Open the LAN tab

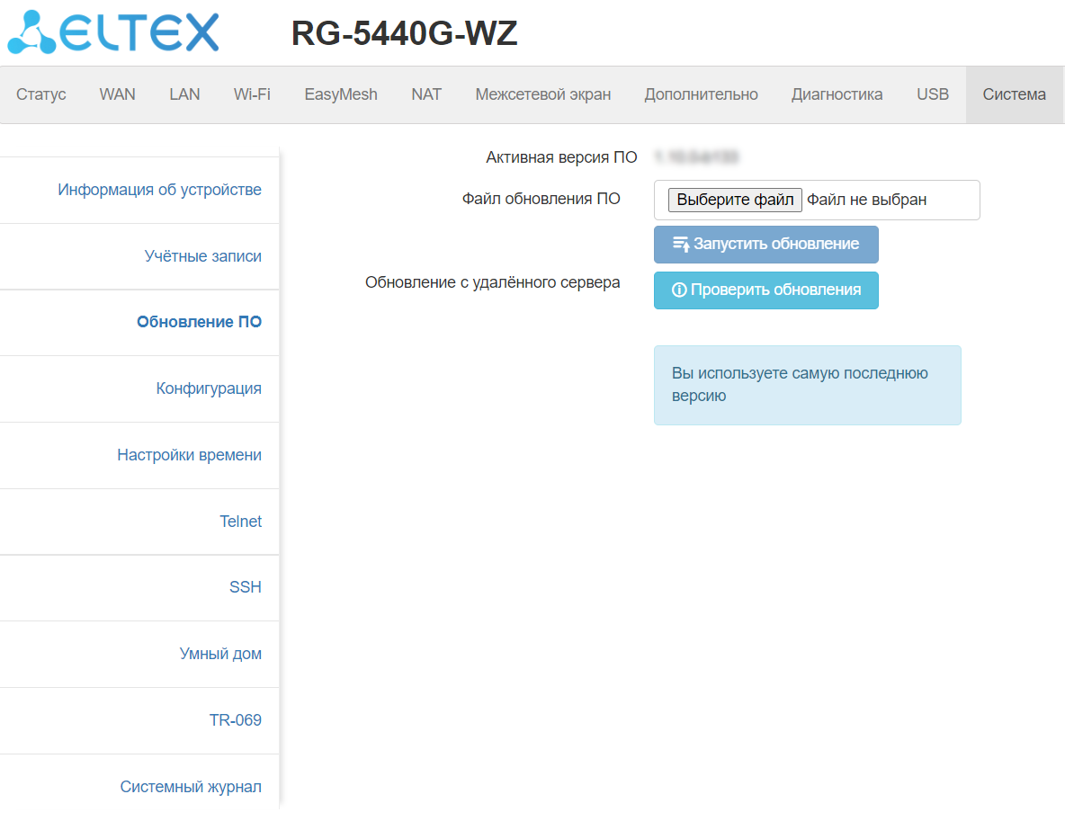point(184,94)
